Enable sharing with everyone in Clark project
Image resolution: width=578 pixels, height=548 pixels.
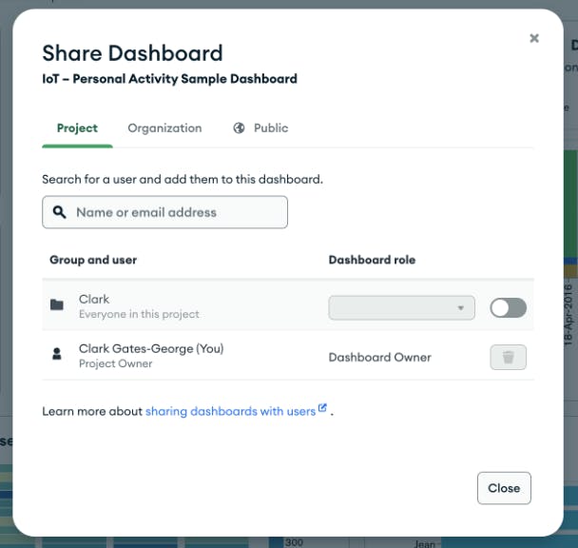point(508,307)
